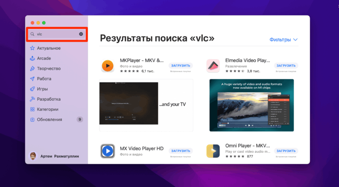The image size is (339, 187).
Task: Download MX Video Player with ЗАГРУЗИТЬ
Action: tap(180, 151)
